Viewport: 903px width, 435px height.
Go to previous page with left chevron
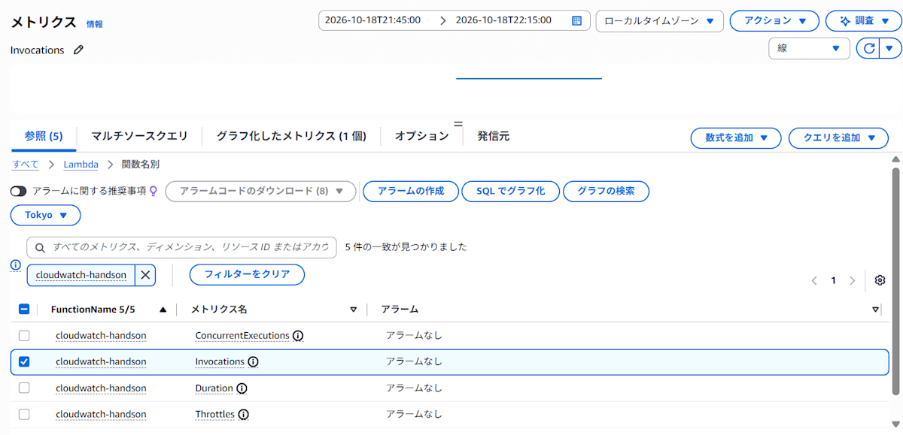[814, 280]
